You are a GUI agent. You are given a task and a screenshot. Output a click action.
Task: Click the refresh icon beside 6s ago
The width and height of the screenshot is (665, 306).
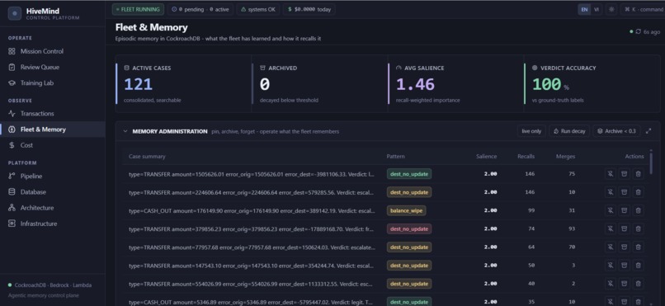(638, 32)
